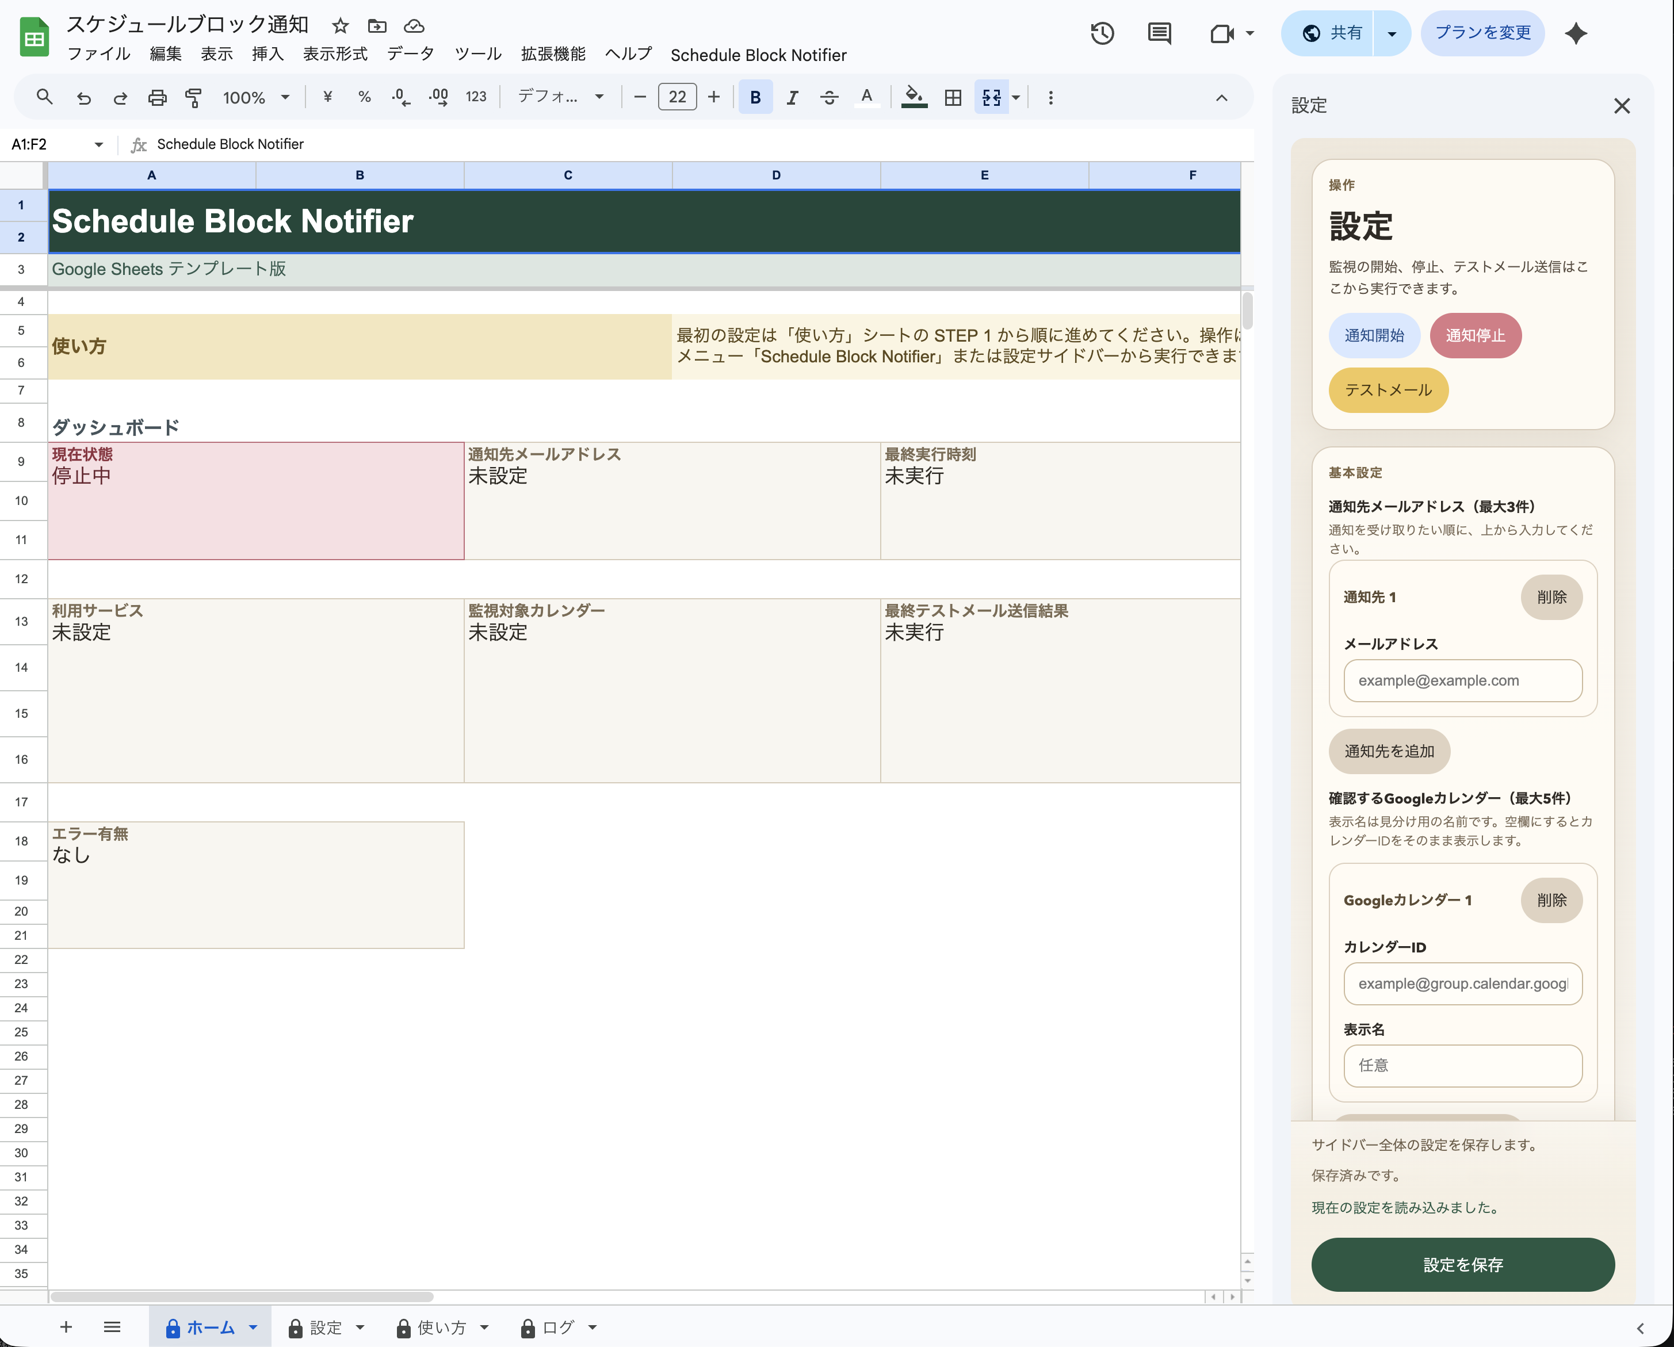Open the borders tool
Viewport: 1674px width, 1347px height.
pos(953,97)
